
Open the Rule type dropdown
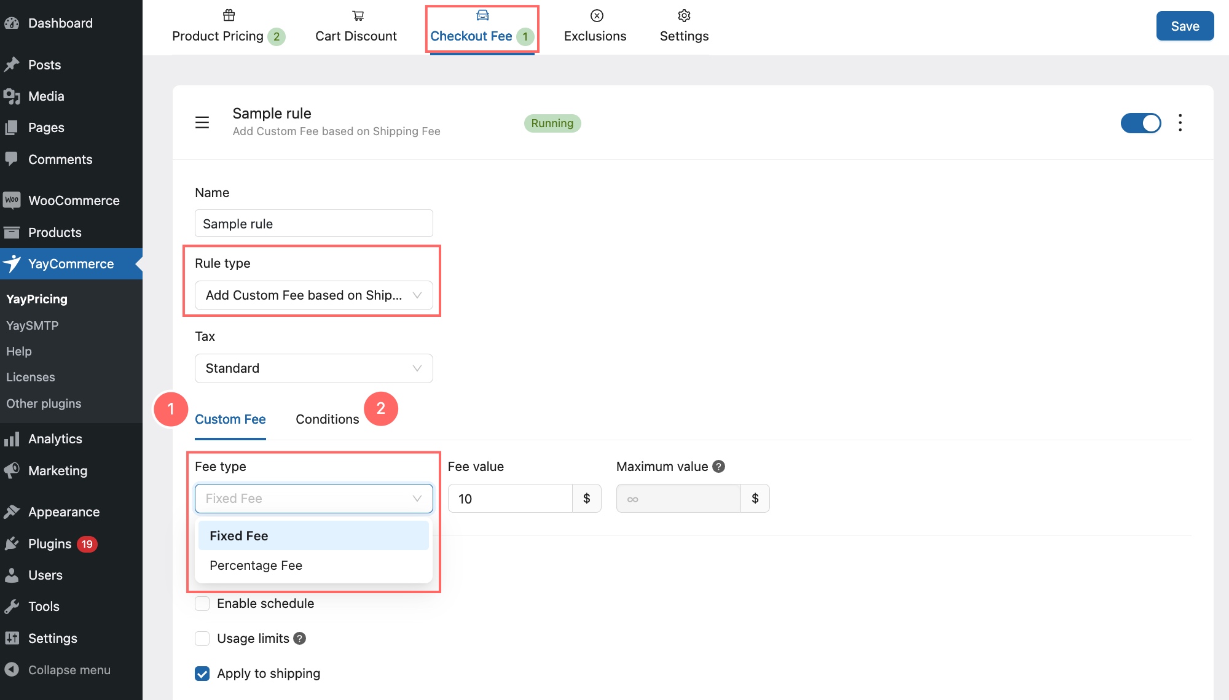point(313,295)
